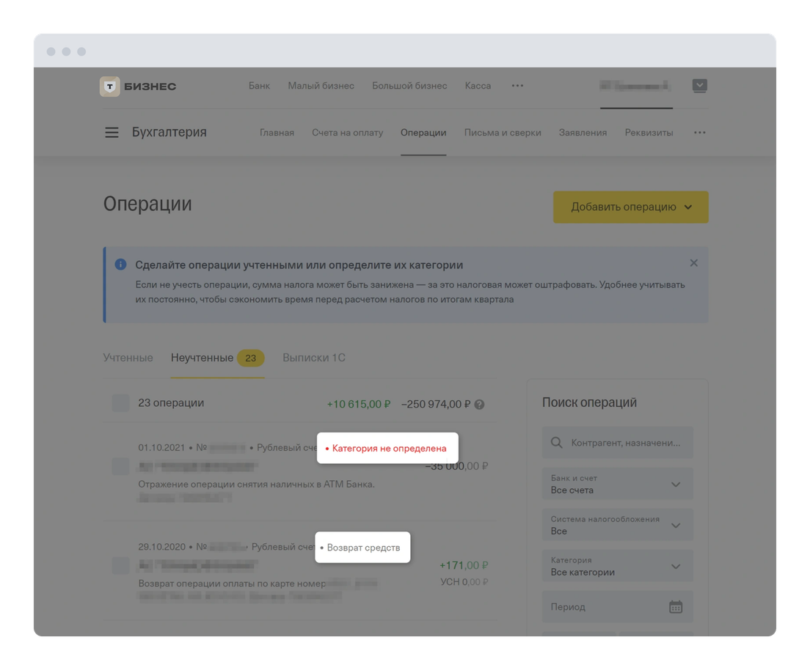
Task: Tick the select-all 23 операции checkbox
Action: coord(121,403)
